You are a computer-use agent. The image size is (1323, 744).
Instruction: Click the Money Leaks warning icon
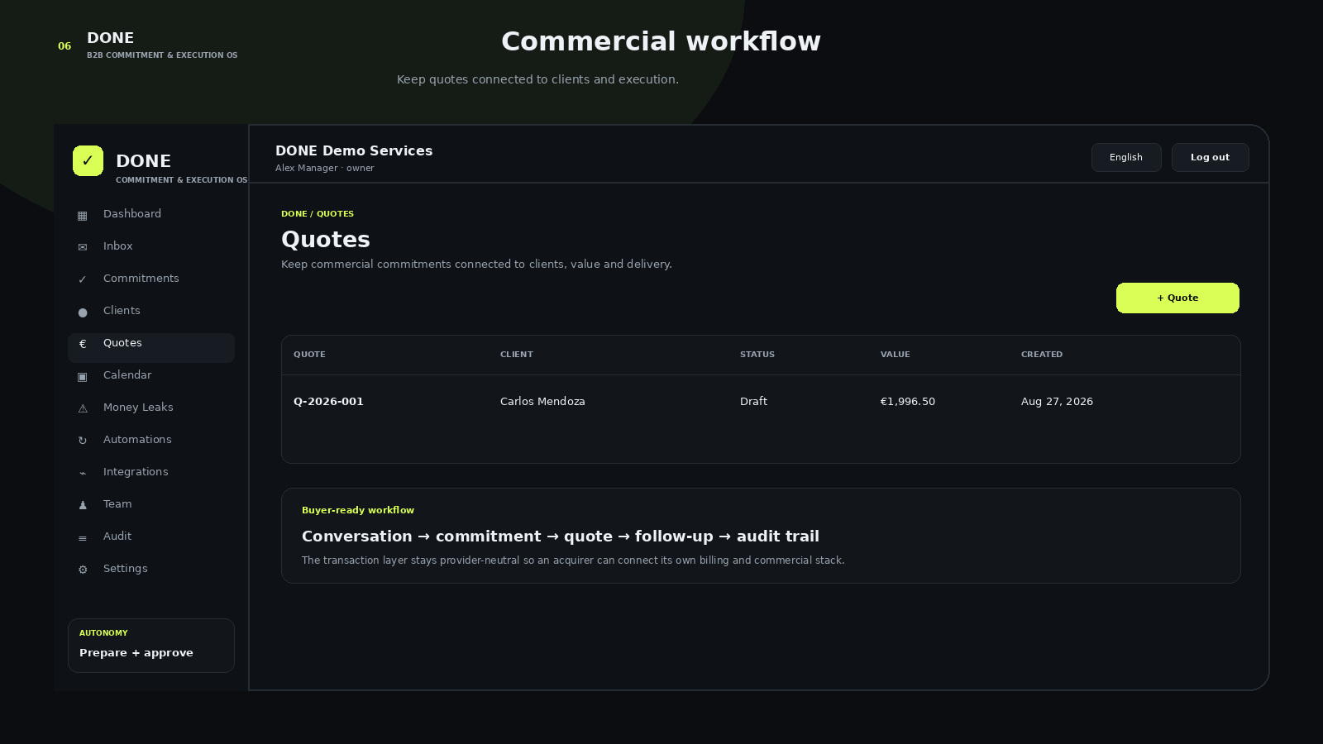tap(83, 408)
